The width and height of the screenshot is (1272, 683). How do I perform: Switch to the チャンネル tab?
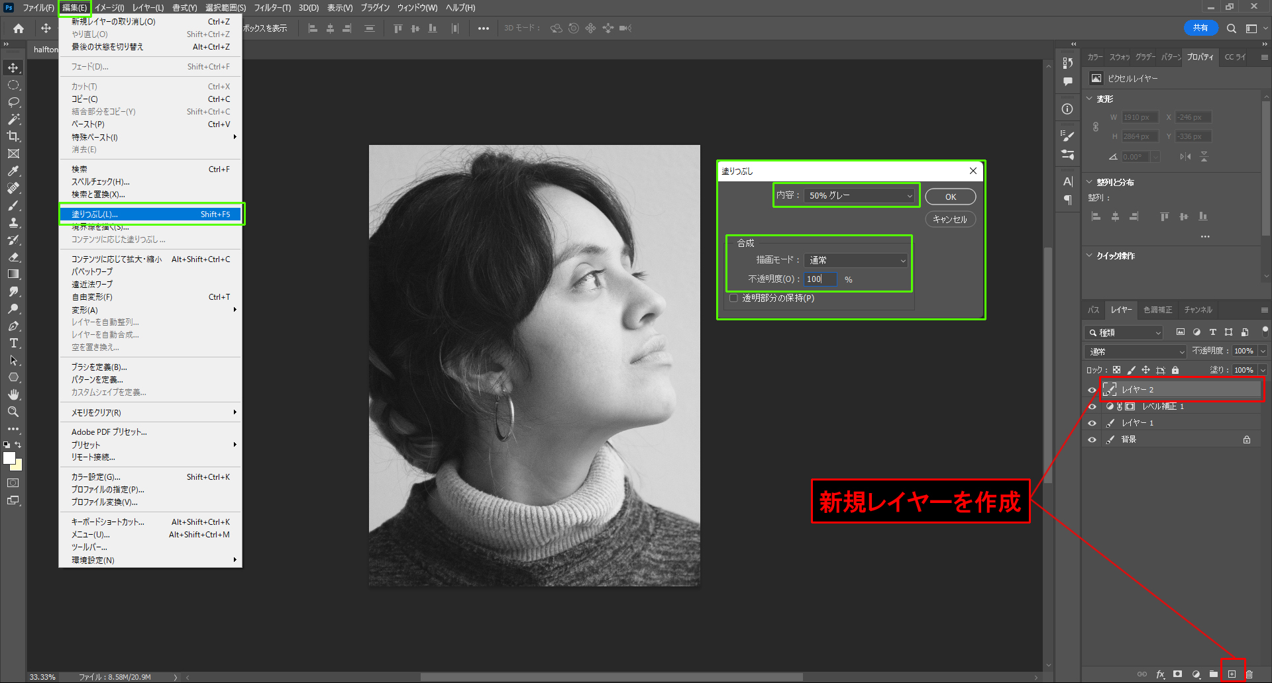1198,310
